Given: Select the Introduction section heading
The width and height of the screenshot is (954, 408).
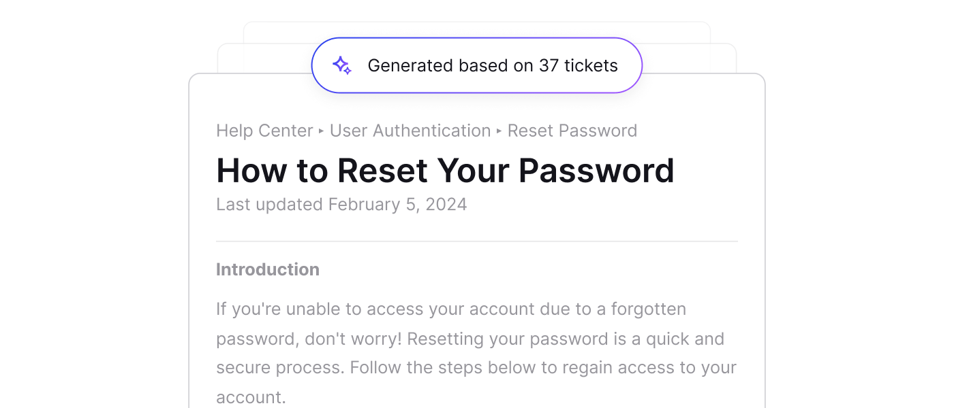Looking at the screenshot, I should 268,269.
